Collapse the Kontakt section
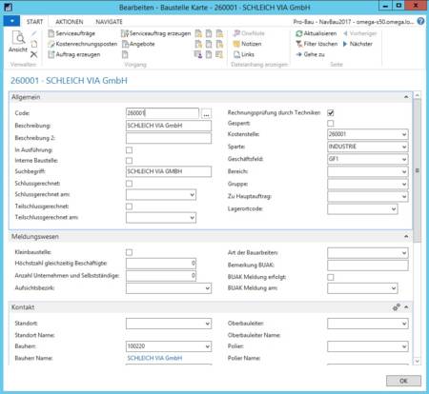This screenshot has height=394, width=429. [x=406, y=307]
